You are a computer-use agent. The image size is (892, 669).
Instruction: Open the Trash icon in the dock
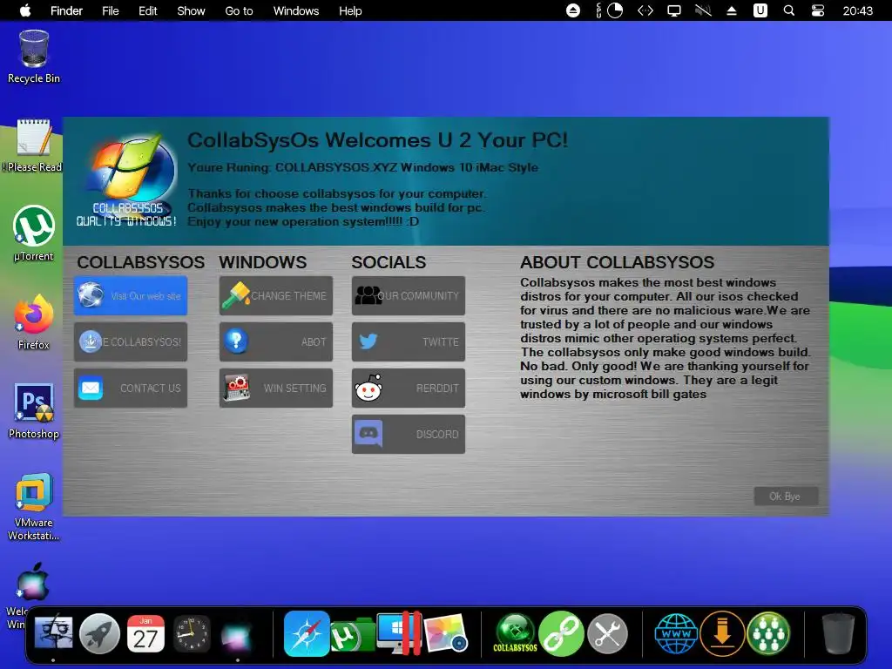tap(839, 633)
